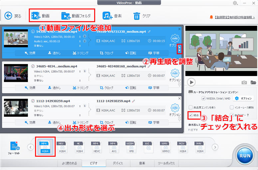This screenshot has width=258, height=170.
Task: Open hardware acceleration オプション button
Action: click(x=243, y=98)
